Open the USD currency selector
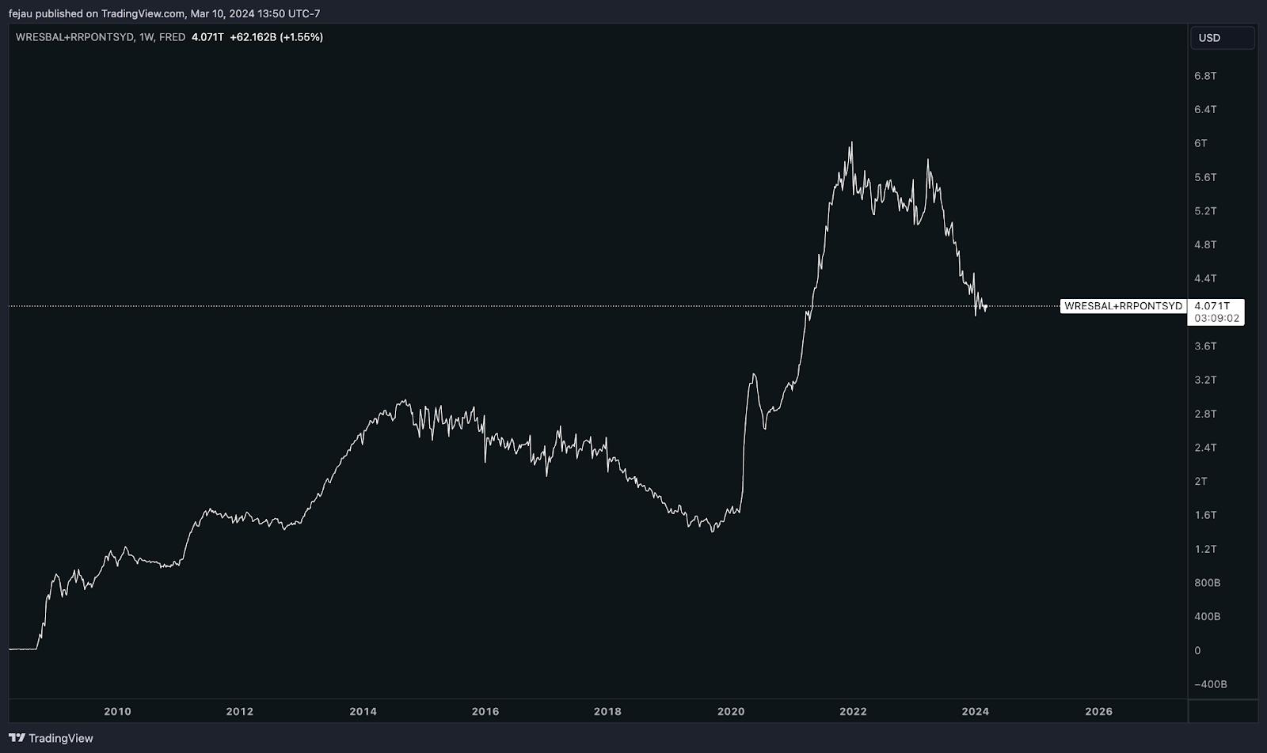This screenshot has width=1267, height=753. (x=1223, y=38)
